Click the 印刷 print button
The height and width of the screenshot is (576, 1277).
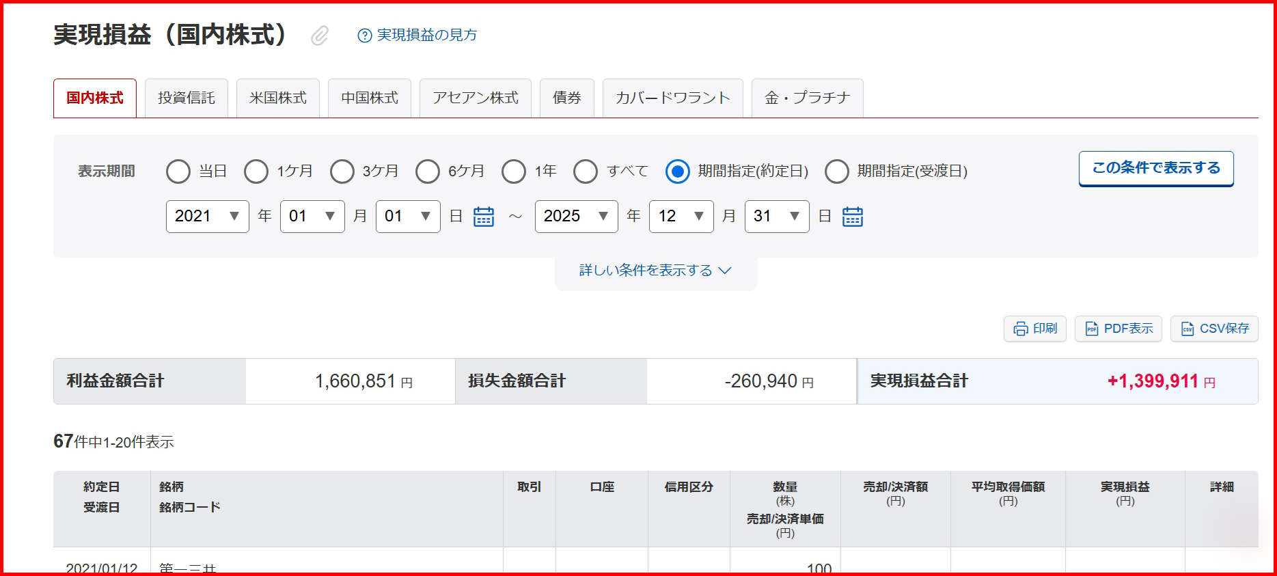tap(1034, 329)
